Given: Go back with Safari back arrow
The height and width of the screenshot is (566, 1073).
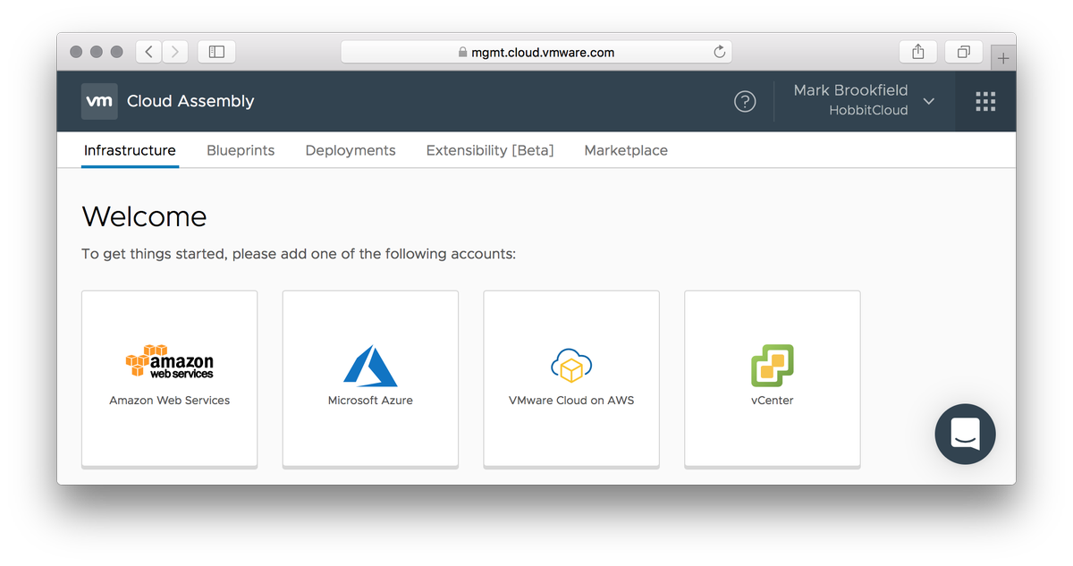Looking at the screenshot, I should tap(148, 52).
